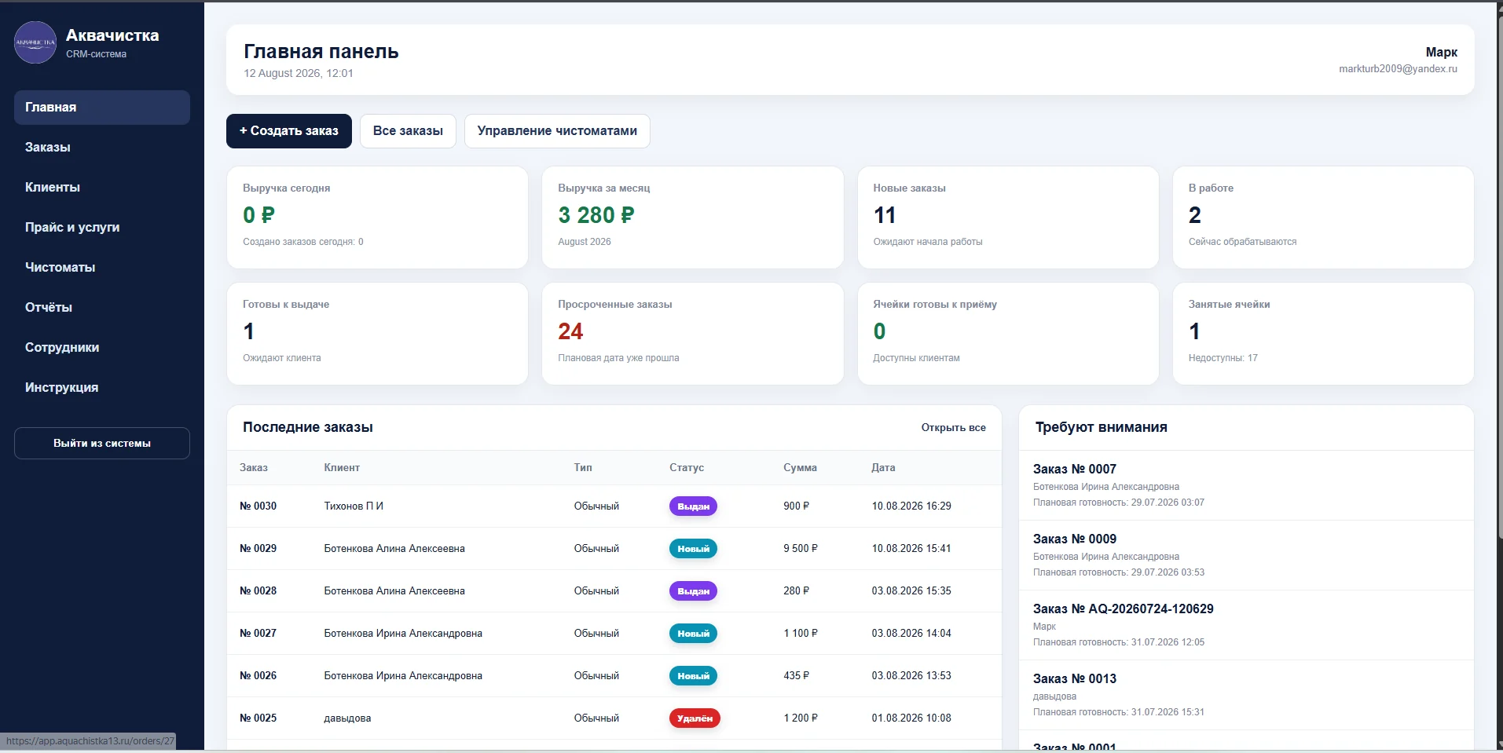Viewport: 1503px width, 753px height.
Task: Click the Удалён status badge for order 0025
Action: click(x=695, y=718)
